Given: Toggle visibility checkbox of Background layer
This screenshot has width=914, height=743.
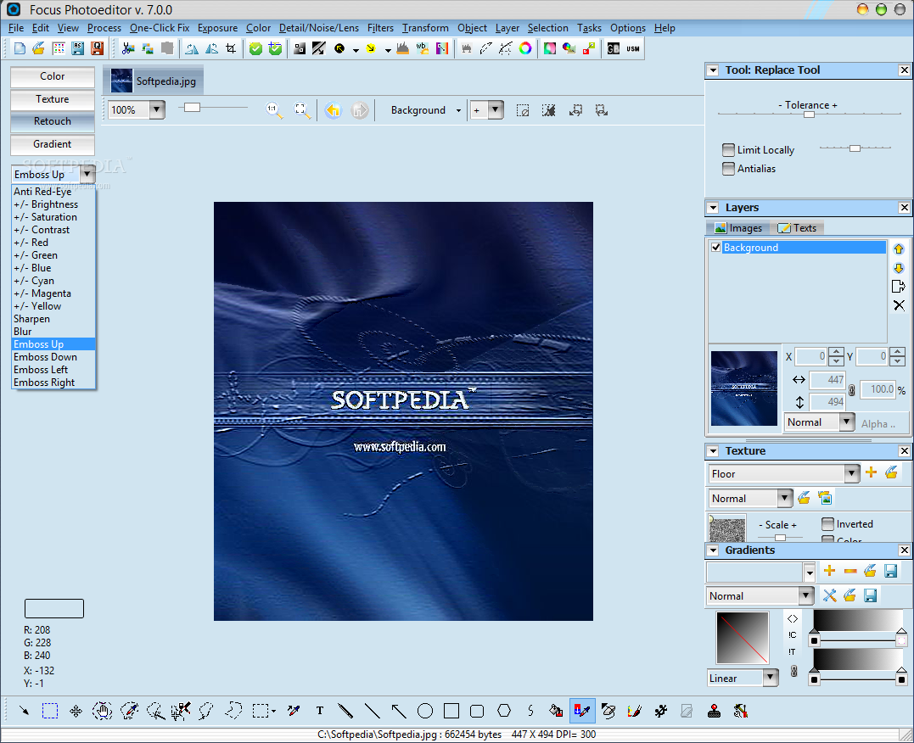Looking at the screenshot, I should [715, 247].
